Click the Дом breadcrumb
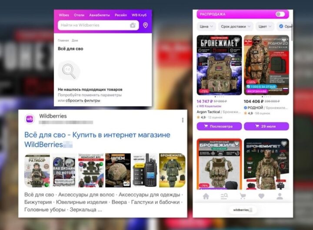 tap(75, 40)
